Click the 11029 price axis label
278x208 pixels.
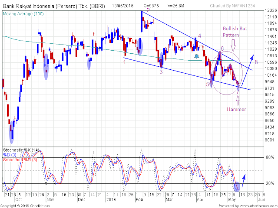click(271, 49)
